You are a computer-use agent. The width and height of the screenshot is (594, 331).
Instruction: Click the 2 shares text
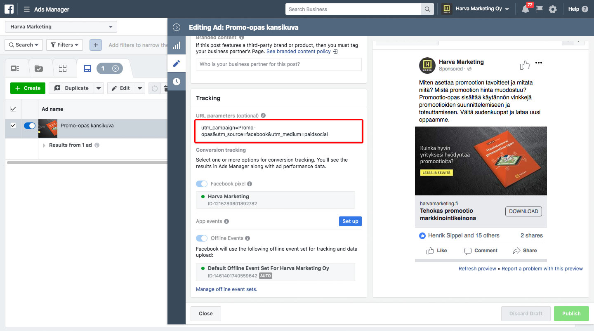pyautogui.click(x=532, y=236)
